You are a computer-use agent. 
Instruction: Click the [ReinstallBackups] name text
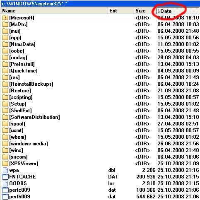31,84
